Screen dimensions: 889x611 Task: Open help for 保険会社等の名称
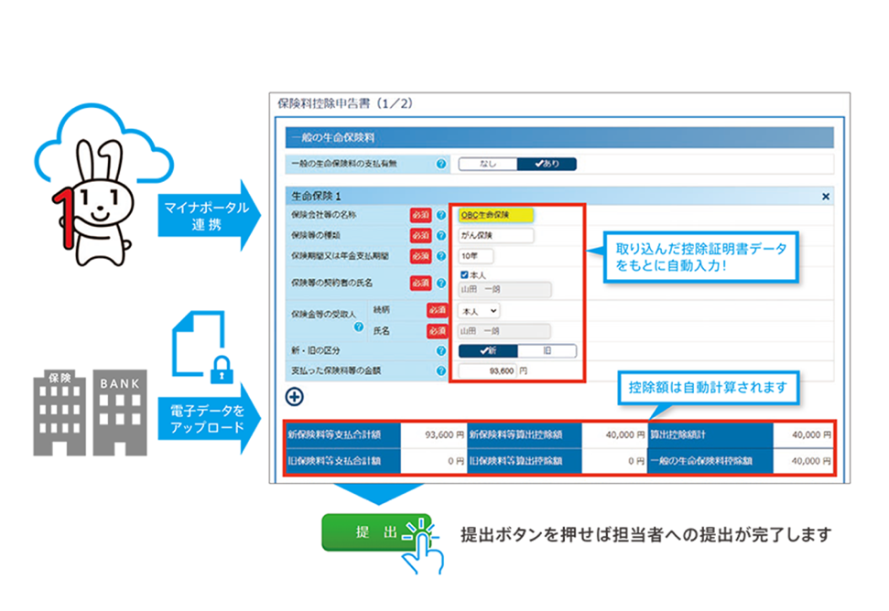click(x=441, y=216)
